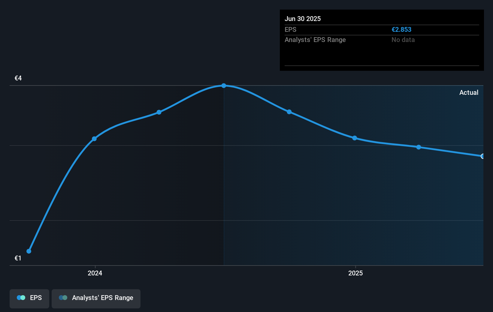Image resolution: width=493 pixels, height=312 pixels.
Task: Click the data point near the 2025 gridline
Action: [355, 138]
